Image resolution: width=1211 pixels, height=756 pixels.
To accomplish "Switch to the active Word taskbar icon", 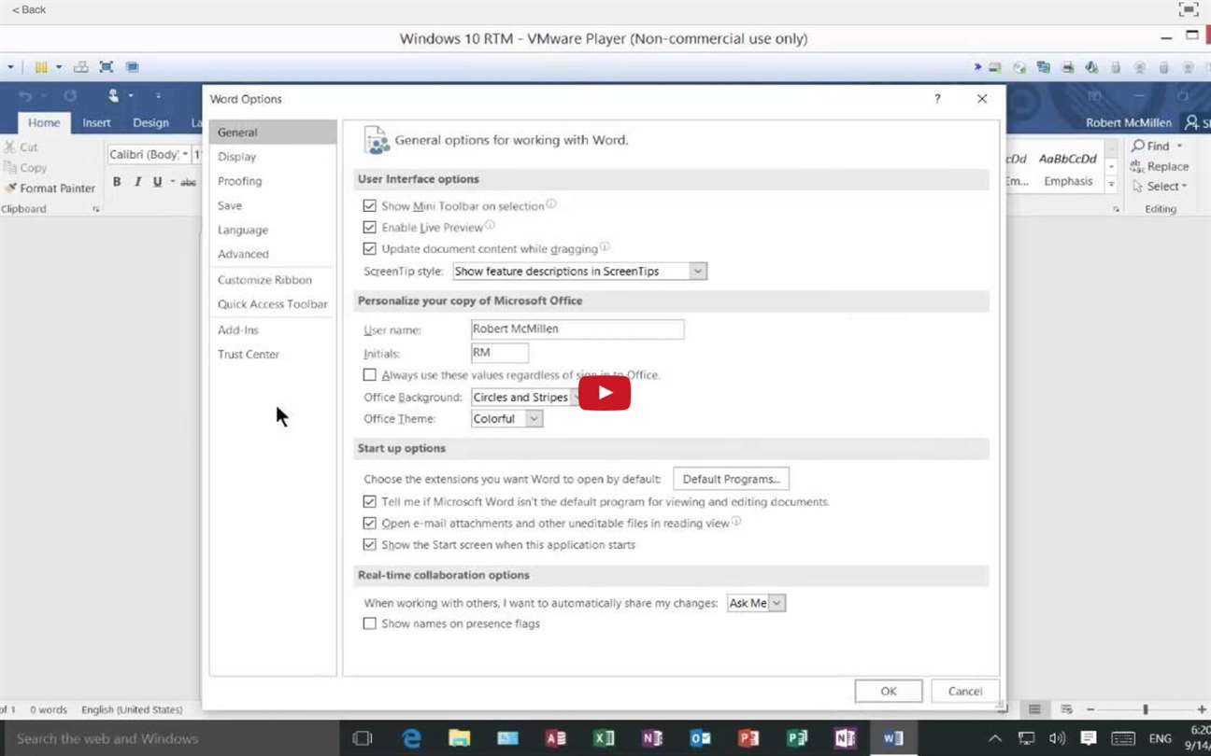I will coord(893,738).
